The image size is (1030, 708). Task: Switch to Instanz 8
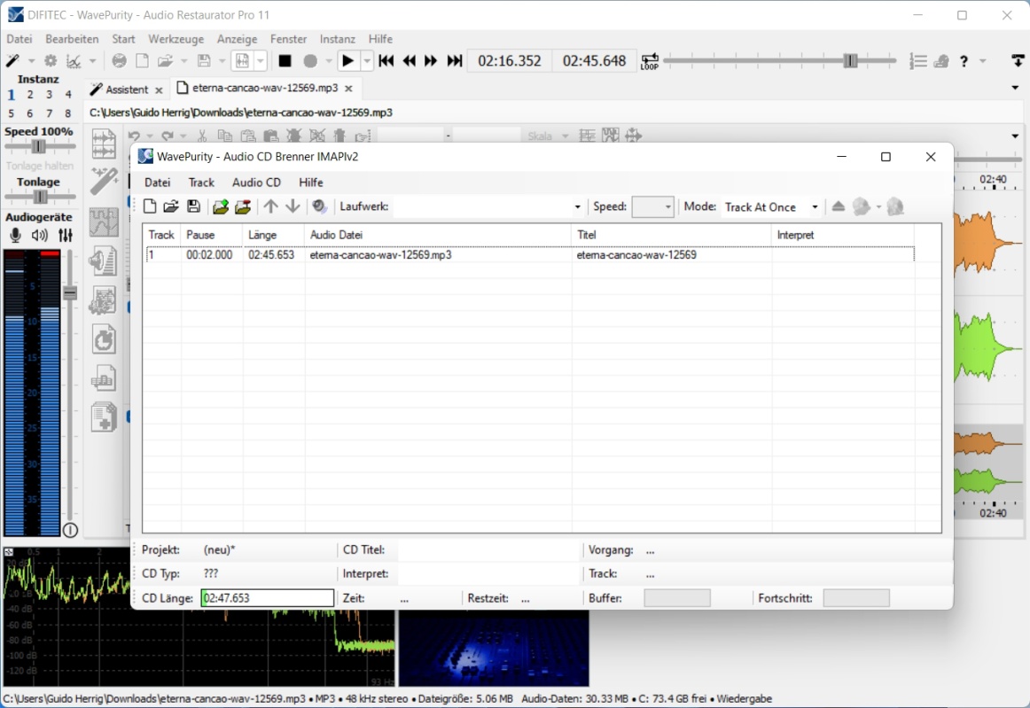click(x=68, y=113)
